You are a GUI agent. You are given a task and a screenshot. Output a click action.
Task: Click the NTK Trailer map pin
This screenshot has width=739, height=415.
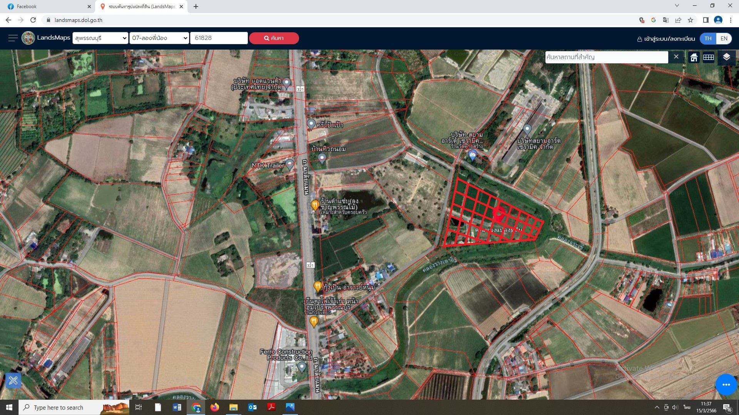point(290,165)
